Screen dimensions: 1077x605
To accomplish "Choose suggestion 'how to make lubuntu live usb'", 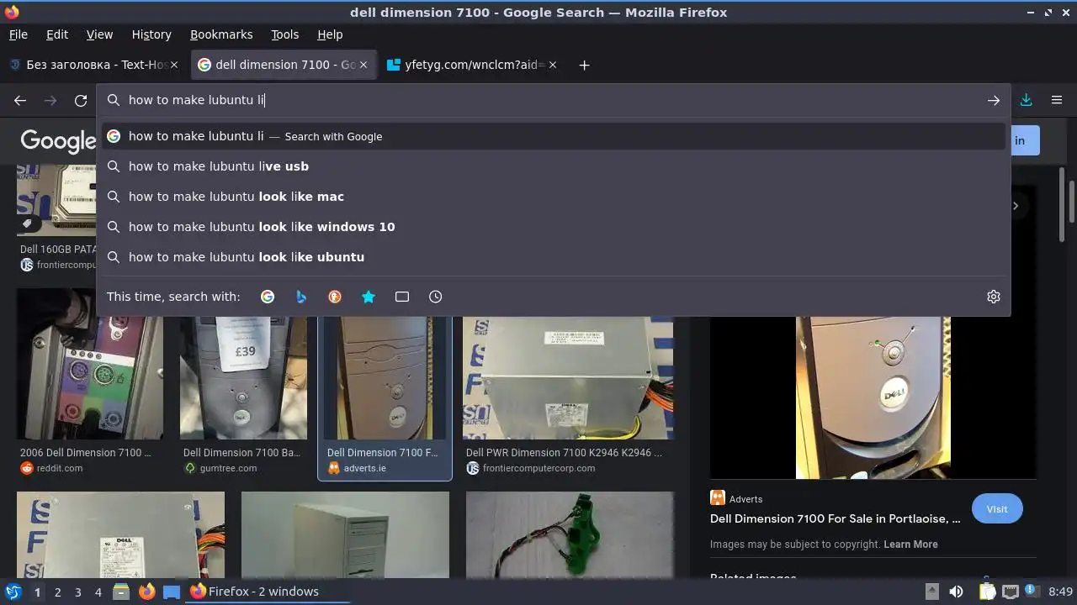I will (554, 166).
